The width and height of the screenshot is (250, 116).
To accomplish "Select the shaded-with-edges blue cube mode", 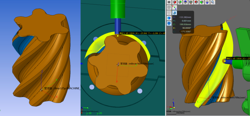I will tap(169, 24).
